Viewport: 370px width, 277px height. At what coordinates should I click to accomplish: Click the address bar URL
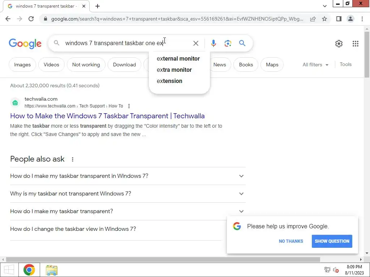[x=177, y=19]
